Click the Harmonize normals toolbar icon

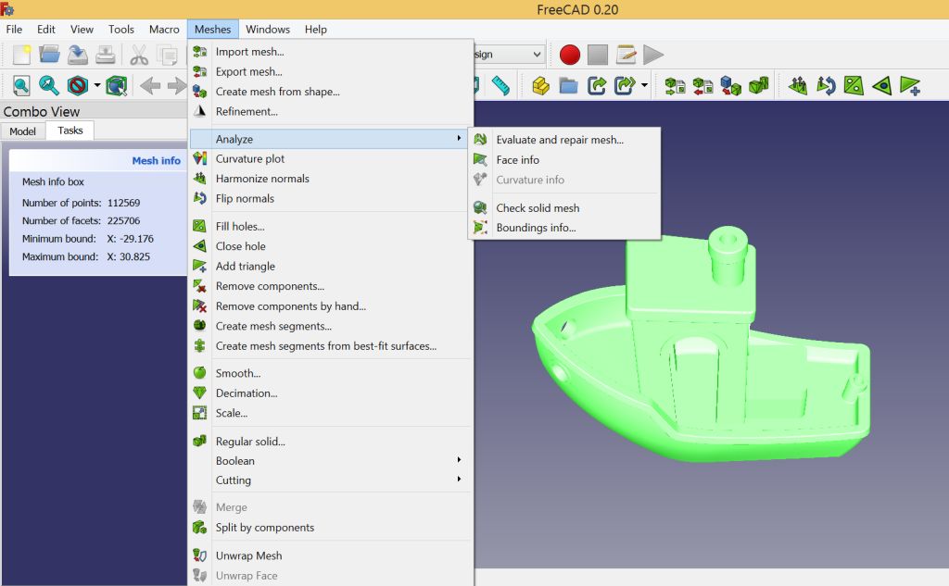pyautogui.click(x=798, y=86)
